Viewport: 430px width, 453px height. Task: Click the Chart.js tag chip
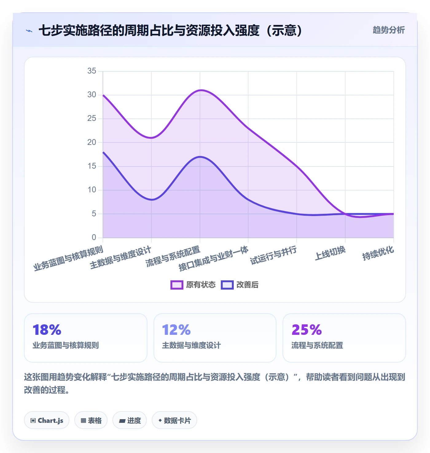pos(47,420)
